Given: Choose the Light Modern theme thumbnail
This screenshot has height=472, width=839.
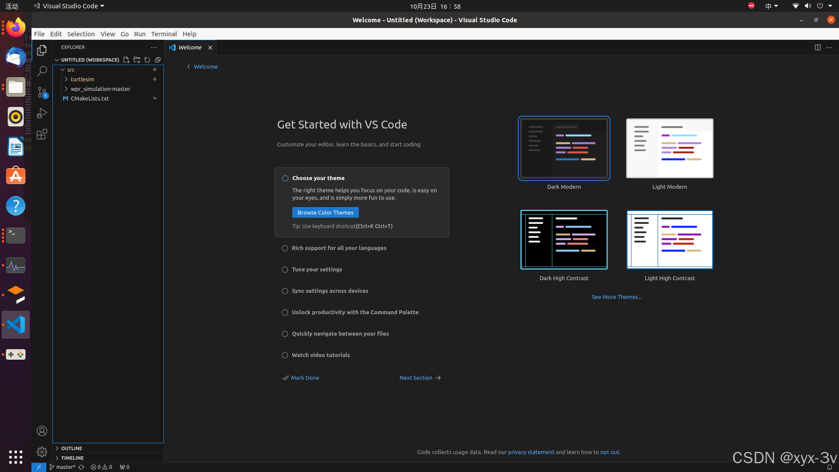Looking at the screenshot, I should pyautogui.click(x=670, y=148).
